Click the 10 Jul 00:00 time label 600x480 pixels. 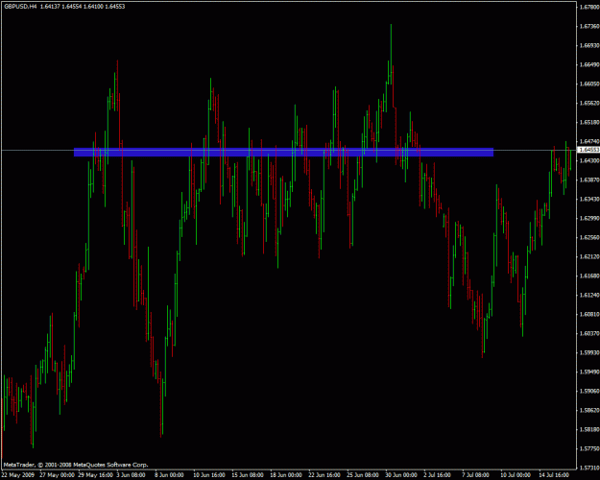coord(516,475)
